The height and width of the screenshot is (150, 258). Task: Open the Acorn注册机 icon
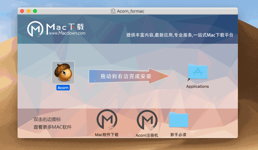(147, 120)
